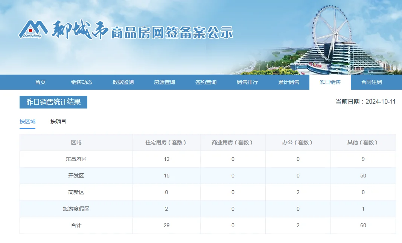
Task: Go to 累计销售 section
Action: click(x=289, y=82)
